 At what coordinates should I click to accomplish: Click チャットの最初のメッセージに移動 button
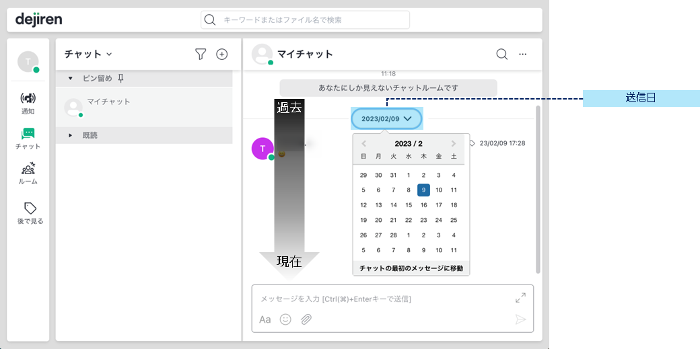(411, 268)
